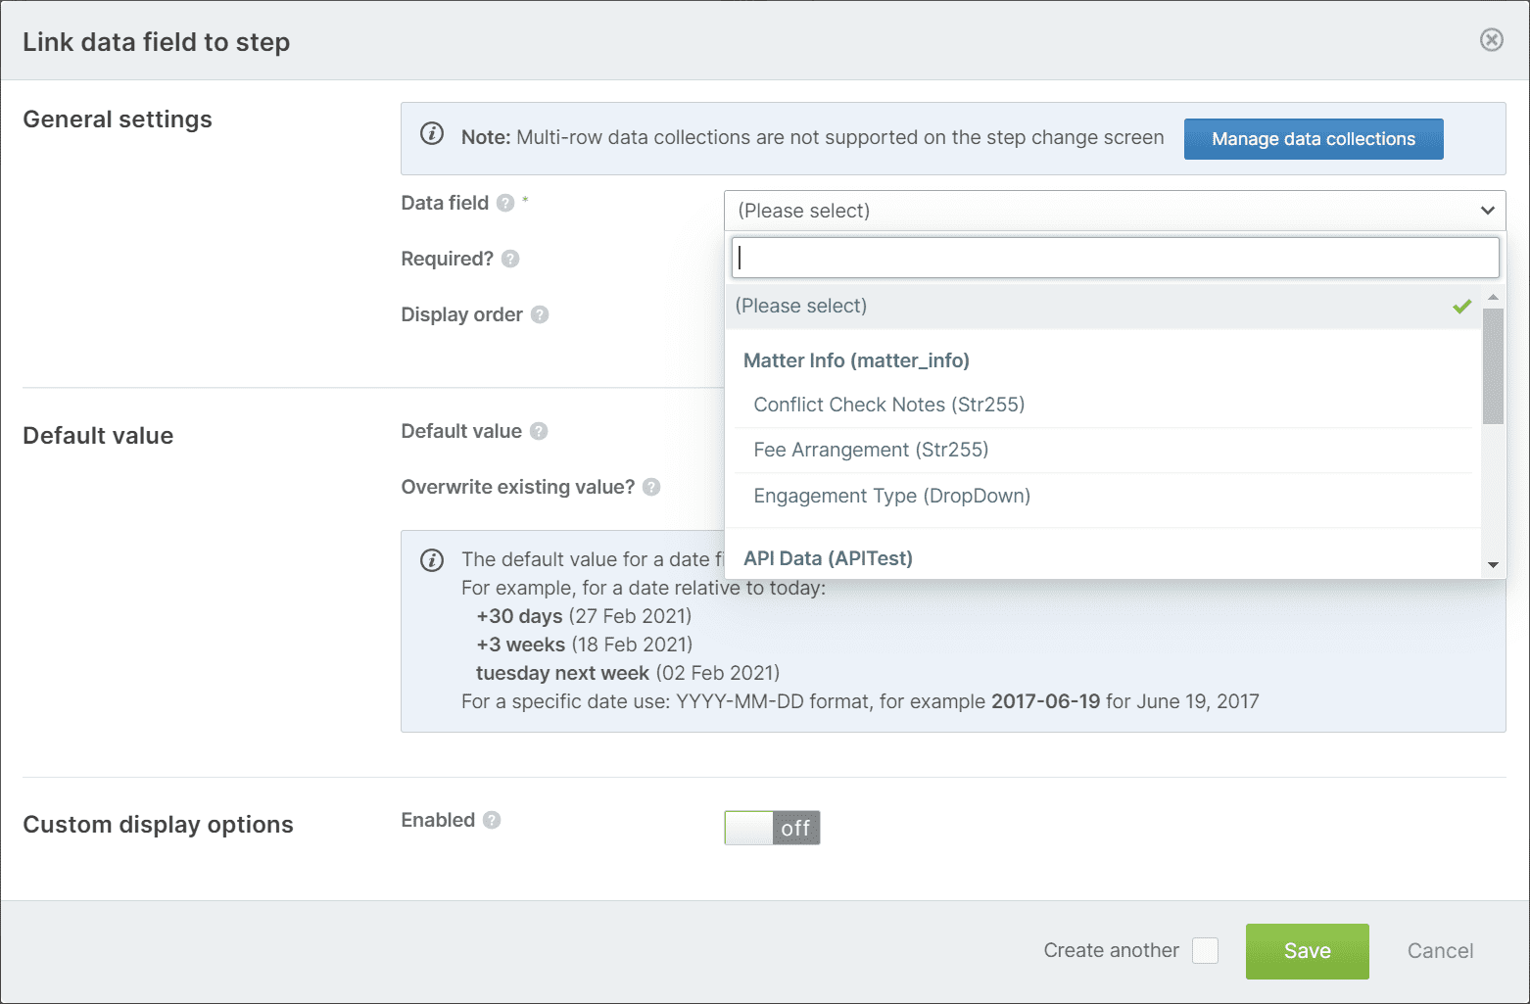Click the Default value help icon
Screen dimensions: 1530x1004
(x=538, y=431)
